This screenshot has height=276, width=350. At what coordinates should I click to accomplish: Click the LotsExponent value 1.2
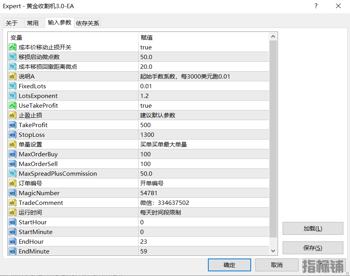(144, 96)
